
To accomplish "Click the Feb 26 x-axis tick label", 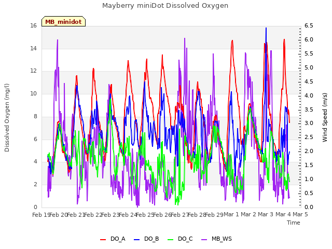I will 162,215.
